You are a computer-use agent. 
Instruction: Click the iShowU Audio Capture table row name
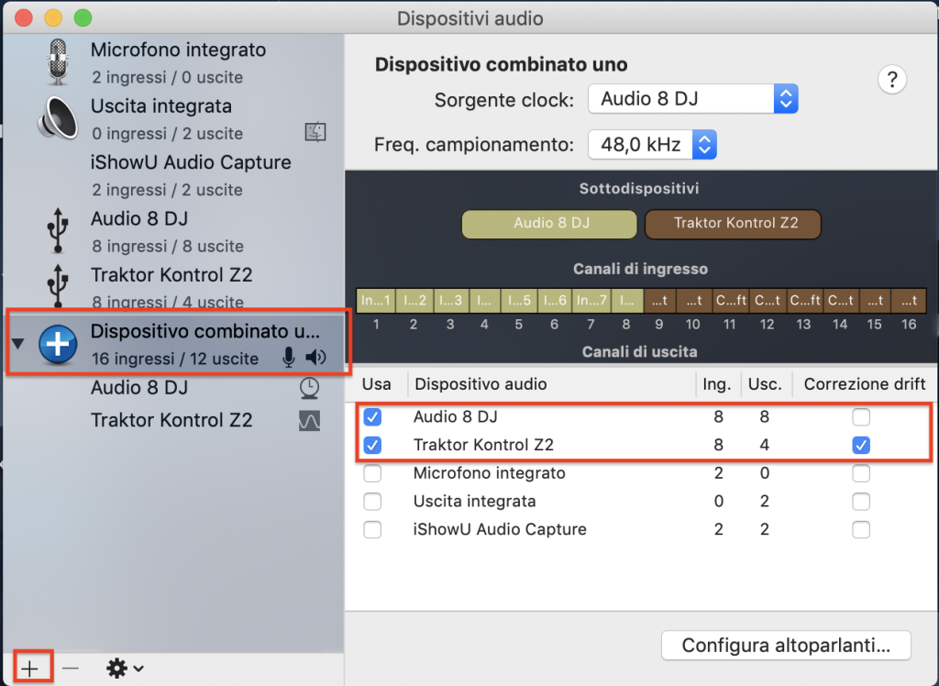coord(500,529)
